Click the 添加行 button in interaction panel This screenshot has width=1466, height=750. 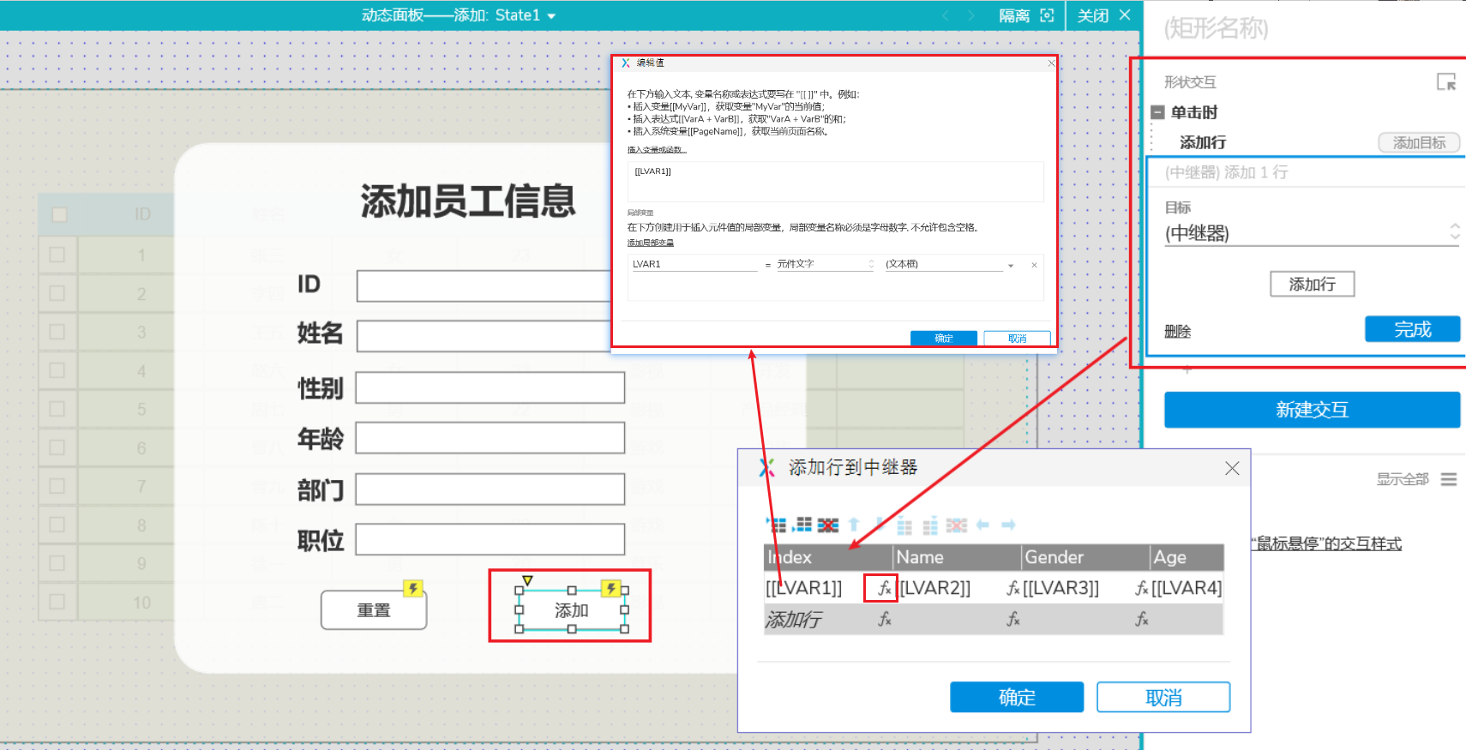point(1312,284)
